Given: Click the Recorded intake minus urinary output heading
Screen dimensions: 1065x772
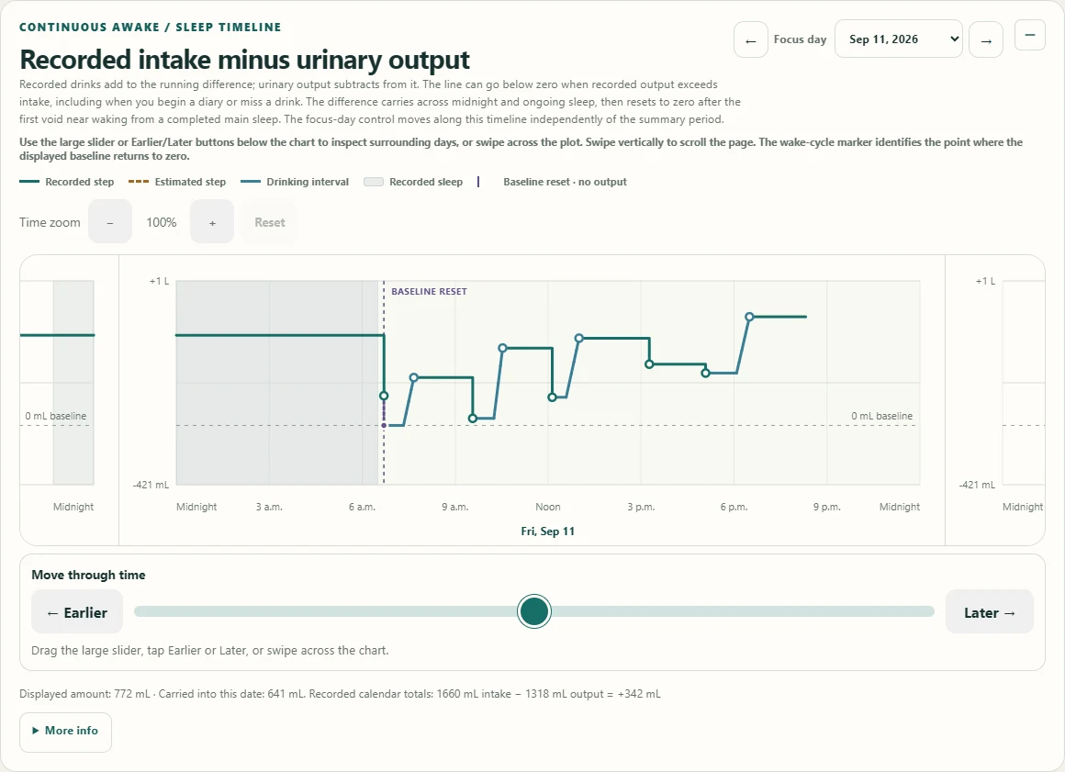Looking at the screenshot, I should 244,60.
